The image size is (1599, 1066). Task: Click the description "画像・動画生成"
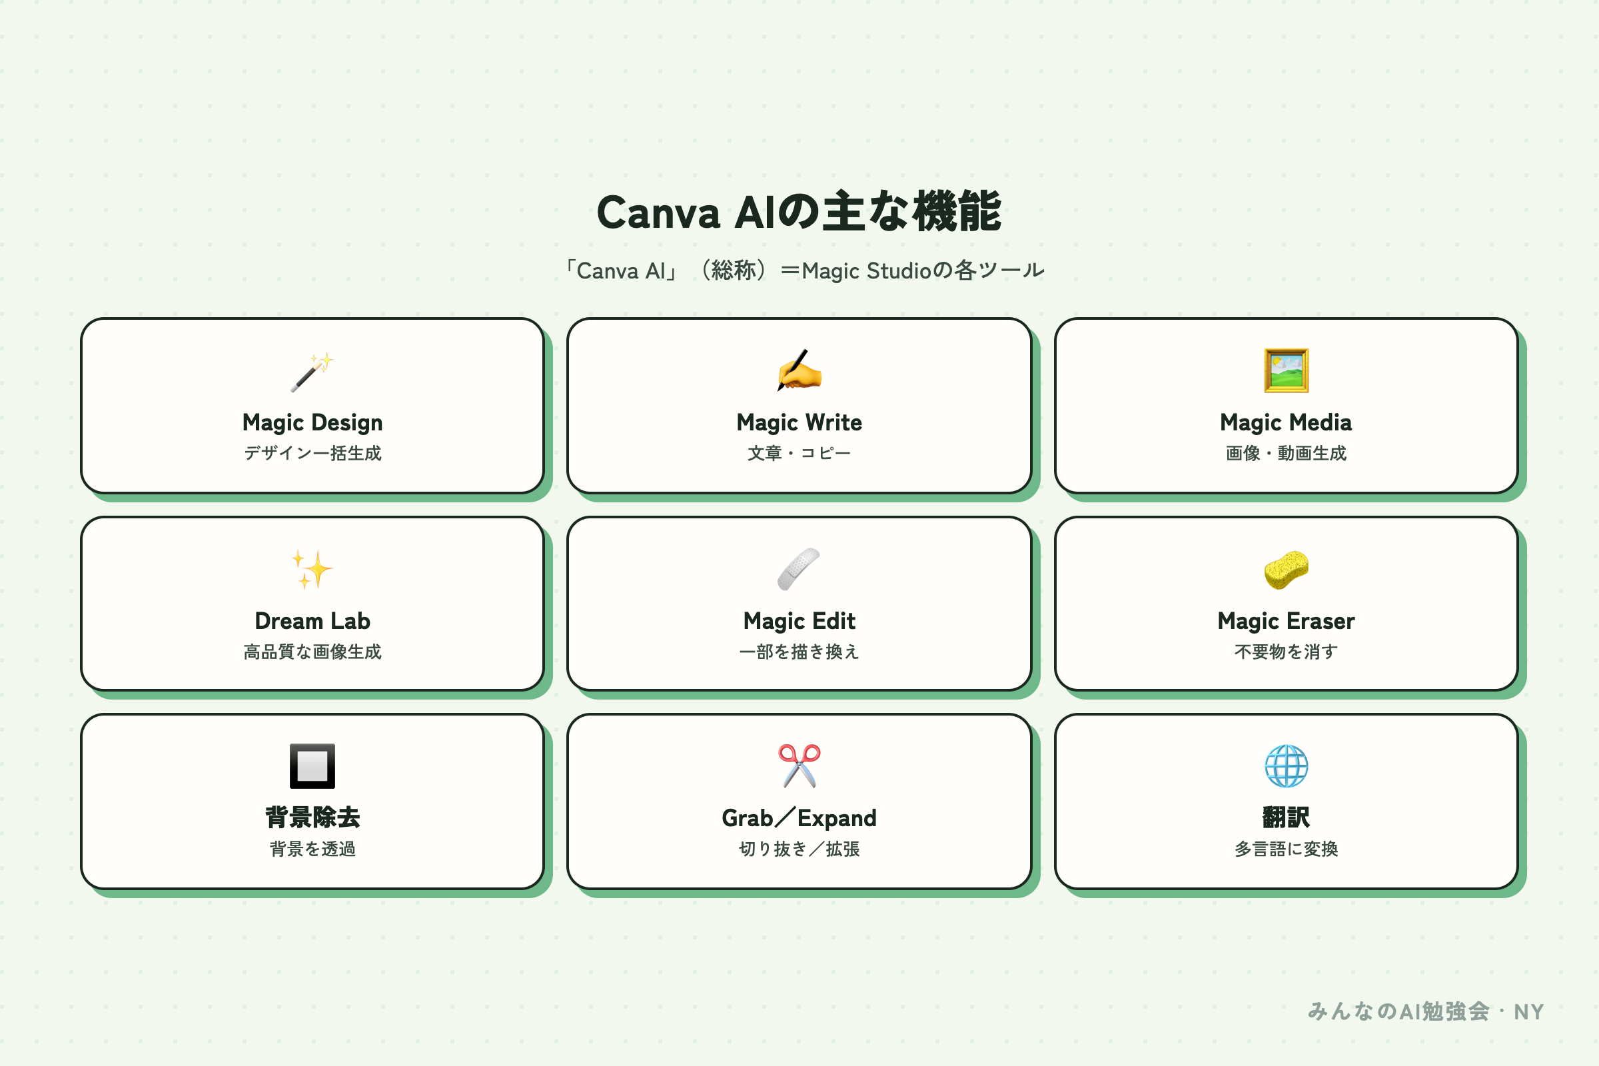coord(1286,454)
